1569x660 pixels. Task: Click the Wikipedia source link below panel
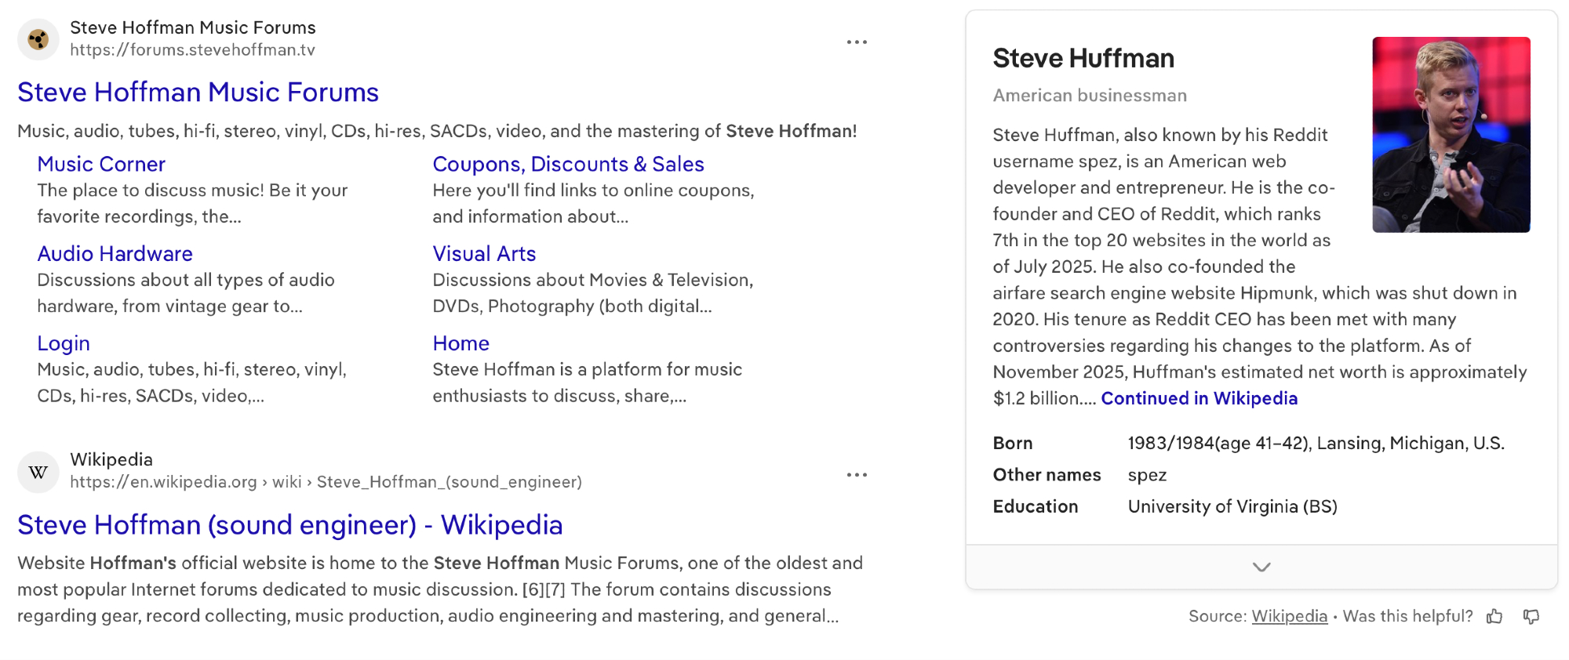[1289, 617]
